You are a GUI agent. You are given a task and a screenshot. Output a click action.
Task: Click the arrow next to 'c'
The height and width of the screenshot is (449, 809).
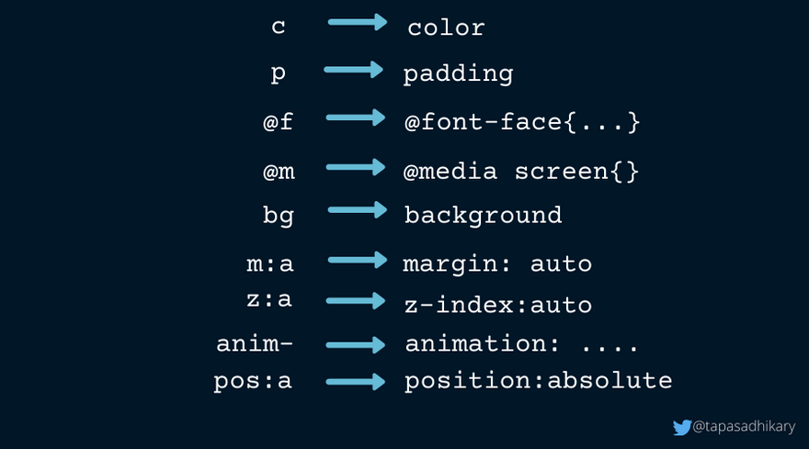point(358,22)
